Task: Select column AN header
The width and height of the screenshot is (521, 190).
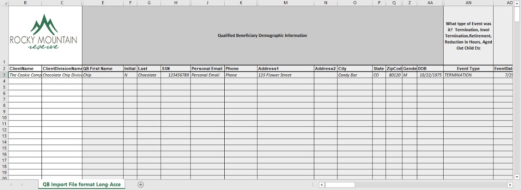Action: [x=468, y=3]
